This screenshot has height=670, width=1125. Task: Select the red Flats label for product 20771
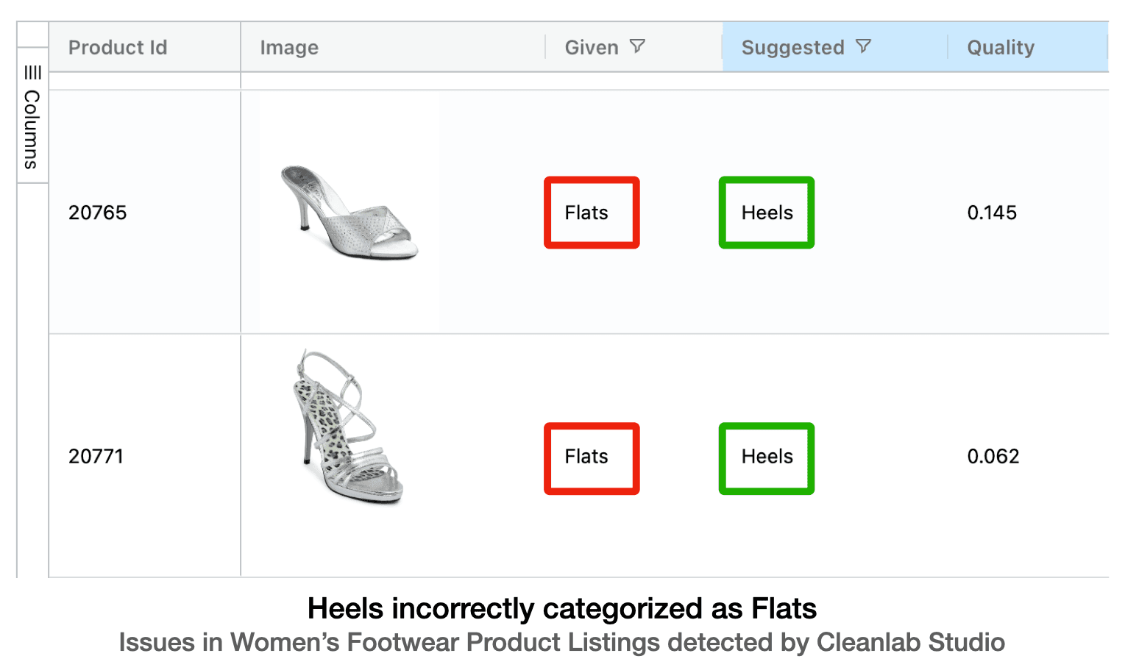[592, 457]
